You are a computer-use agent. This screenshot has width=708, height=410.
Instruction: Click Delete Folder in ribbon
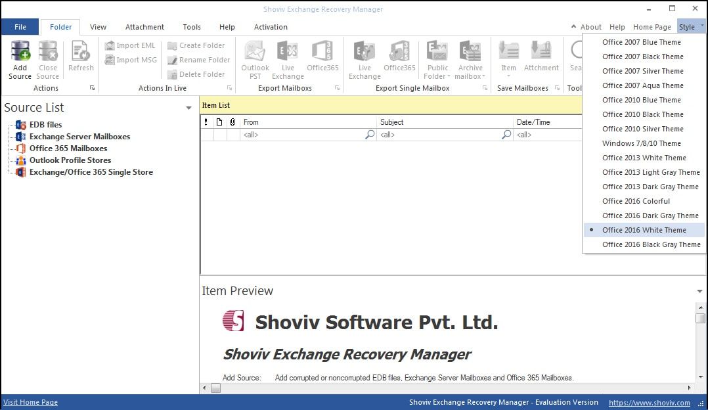[196, 74]
